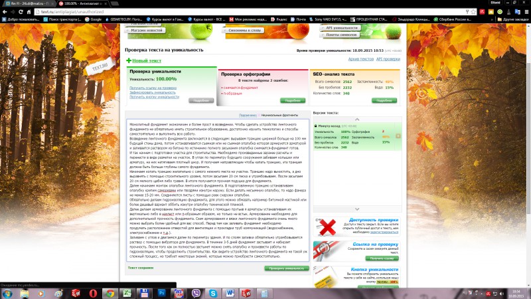
Task: Open Viber from the taskbar
Action: [196, 294]
